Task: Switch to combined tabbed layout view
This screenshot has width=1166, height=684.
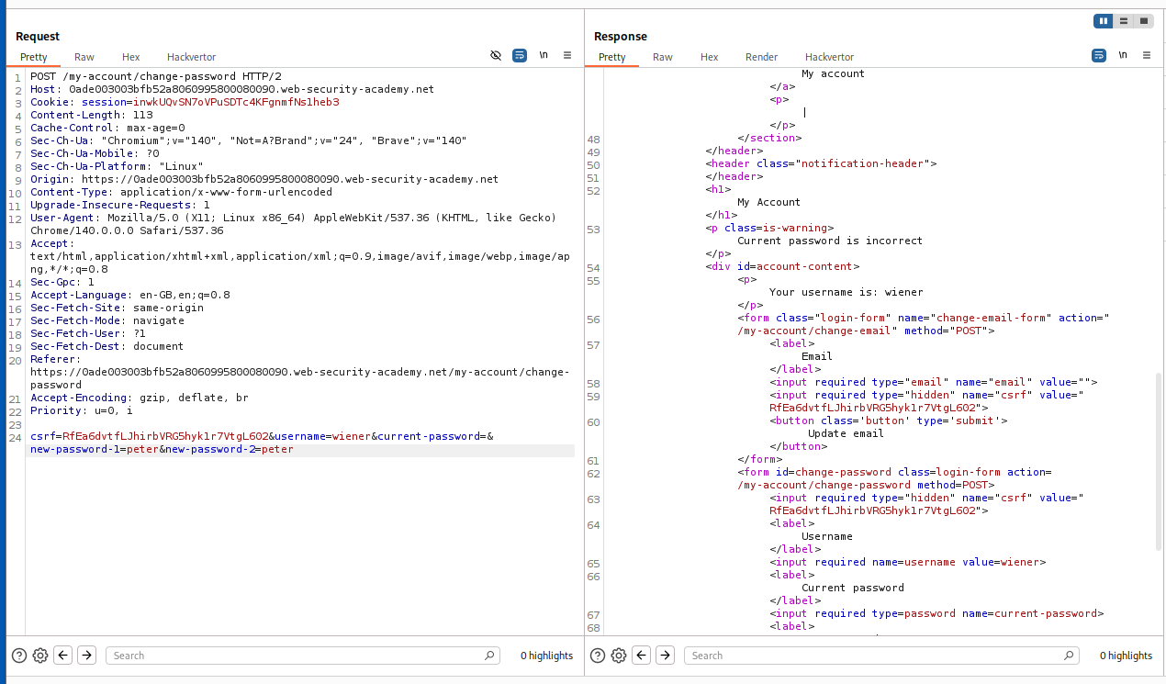Action: 1144,21
